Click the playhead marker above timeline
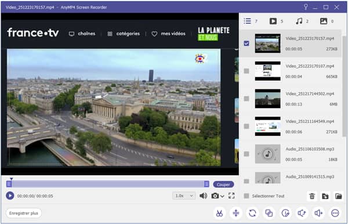The image size is (348, 224). (12, 179)
